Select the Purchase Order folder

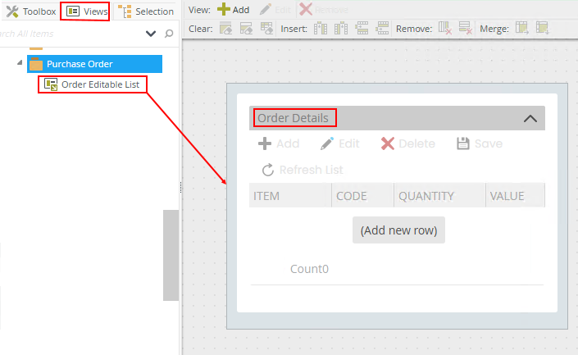click(x=95, y=64)
